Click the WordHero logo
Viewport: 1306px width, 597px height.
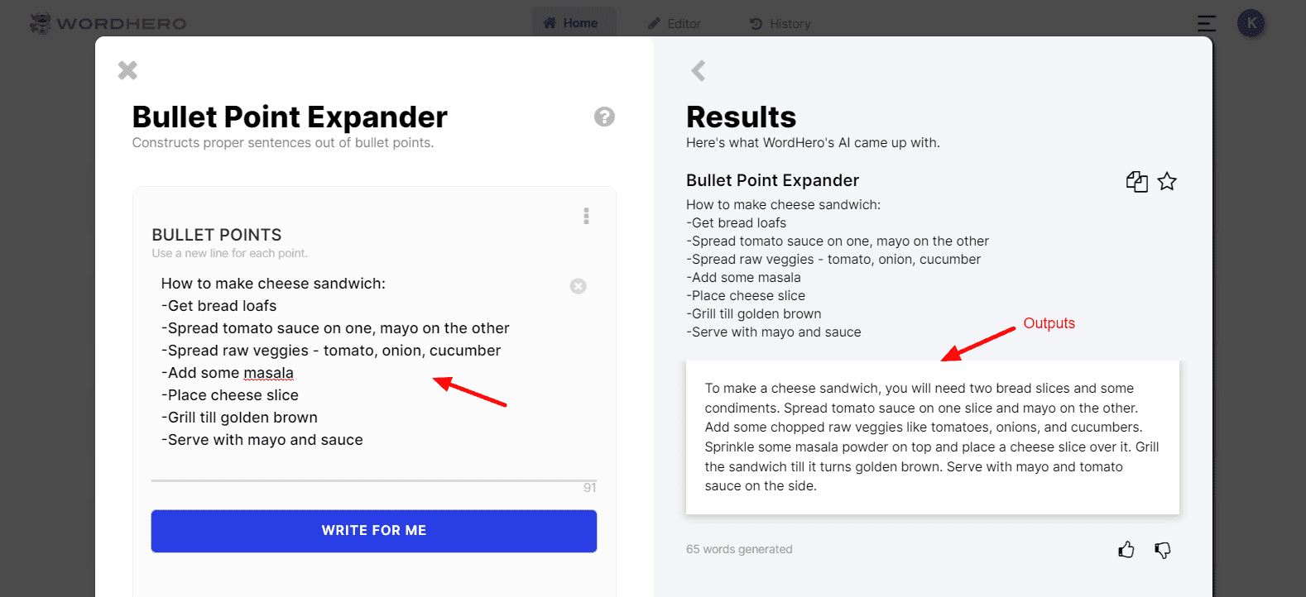click(108, 23)
